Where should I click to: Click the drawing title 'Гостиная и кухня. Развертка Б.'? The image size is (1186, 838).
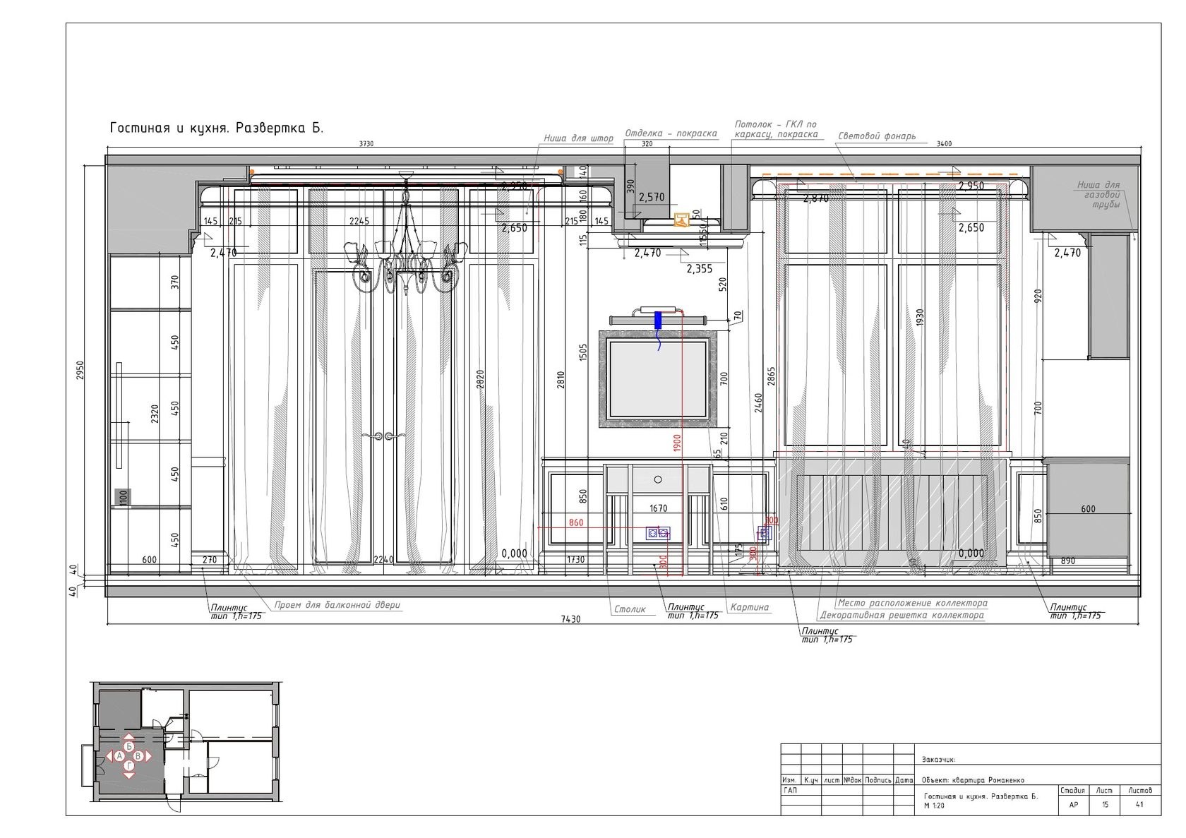point(217,128)
